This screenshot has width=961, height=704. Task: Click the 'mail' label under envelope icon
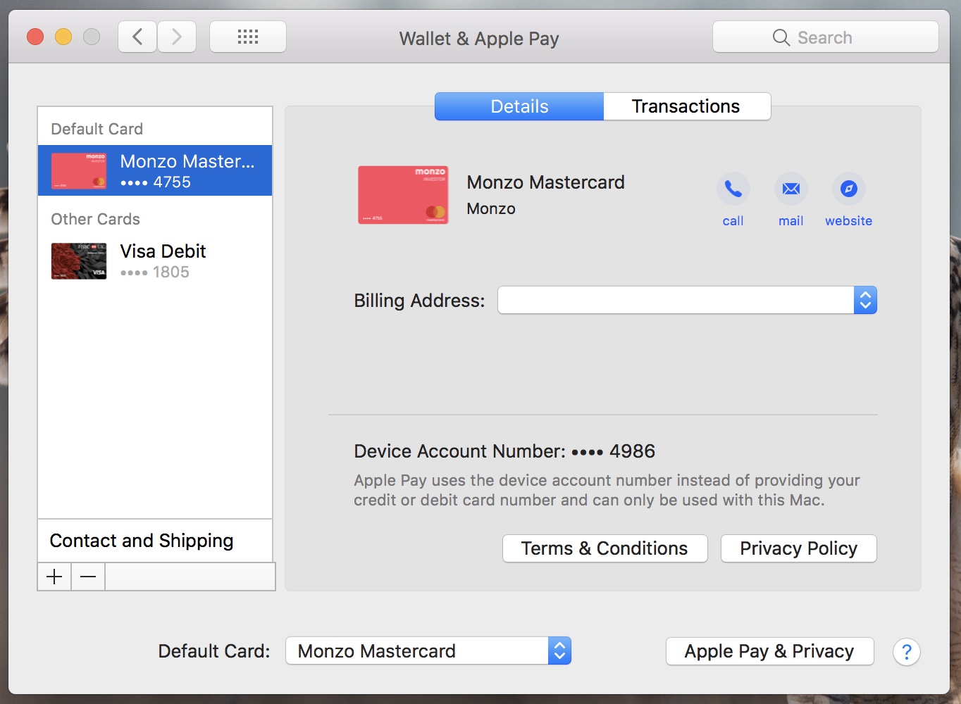point(790,221)
